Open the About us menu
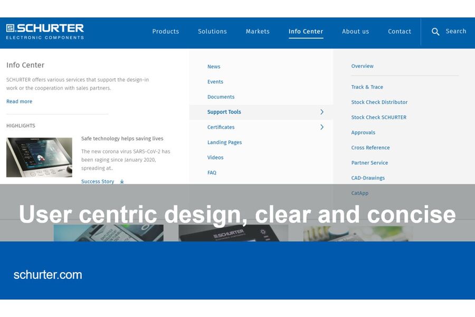 [355, 31]
